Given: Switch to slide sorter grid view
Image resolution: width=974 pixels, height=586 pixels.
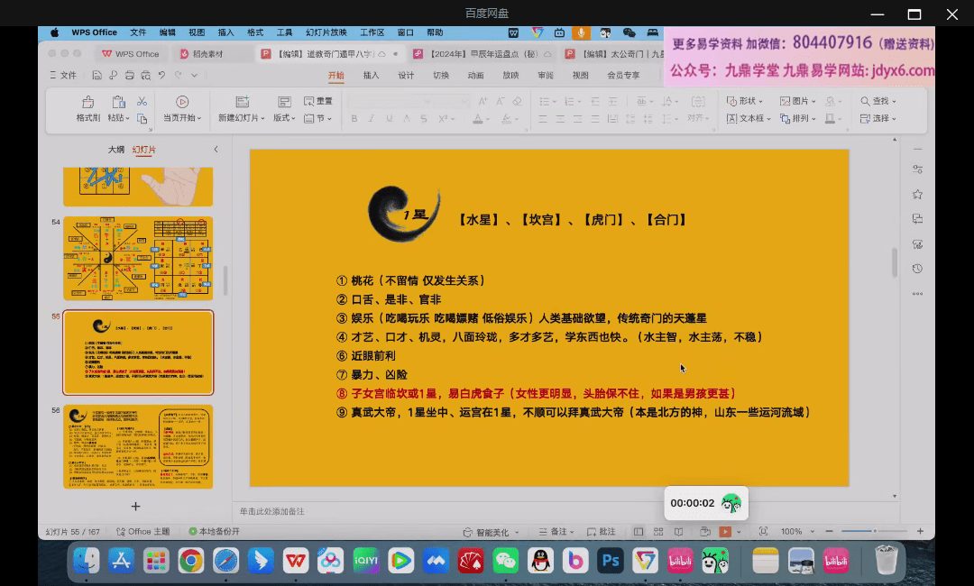Looking at the screenshot, I should [658, 532].
